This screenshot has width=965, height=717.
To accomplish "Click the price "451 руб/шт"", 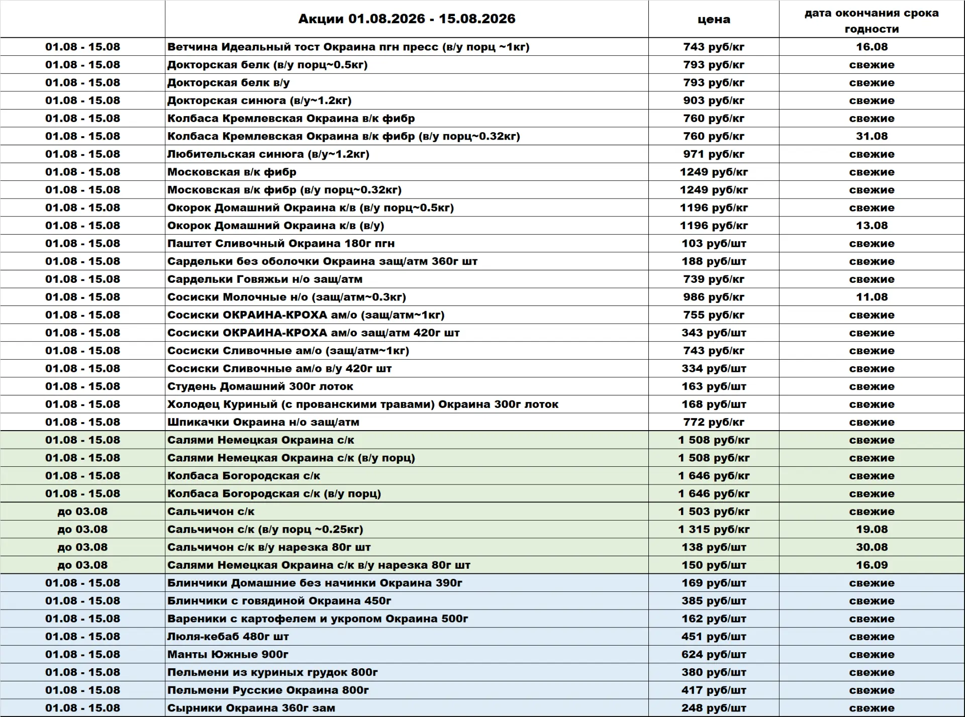I will click(714, 637).
